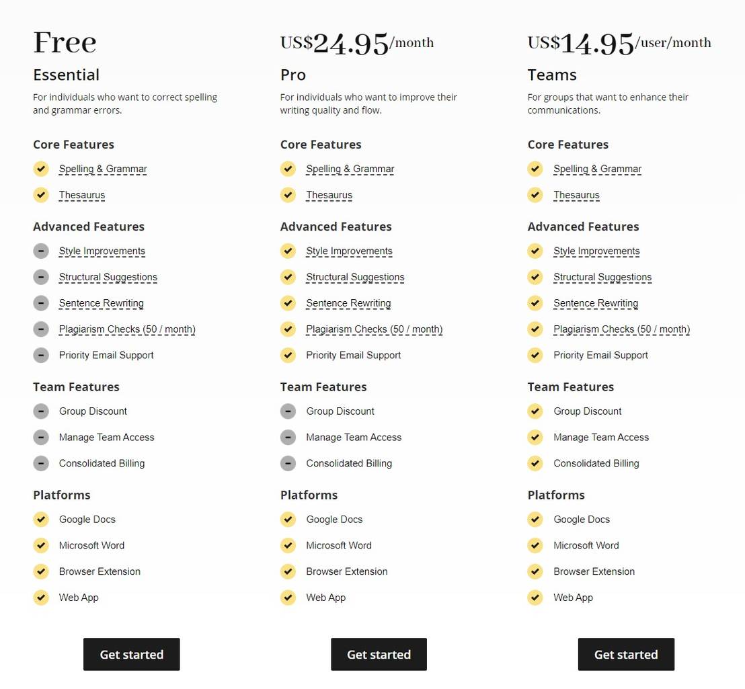
Task: Open Plagiarism Checks link under Teams plan
Action: pyautogui.click(x=621, y=329)
